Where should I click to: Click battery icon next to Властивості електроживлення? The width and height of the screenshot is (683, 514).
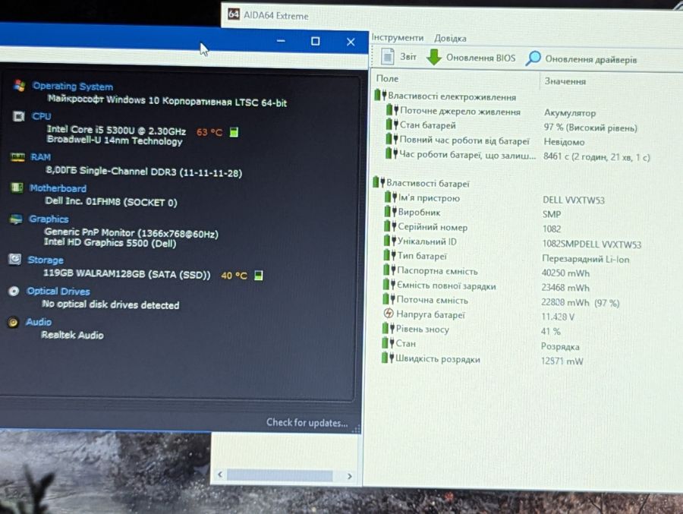[x=380, y=95]
